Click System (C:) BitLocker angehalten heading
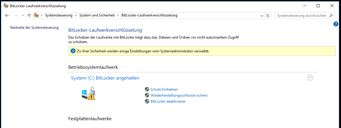Viewport: 341px width, 128px height. click(x=105, y=78)
